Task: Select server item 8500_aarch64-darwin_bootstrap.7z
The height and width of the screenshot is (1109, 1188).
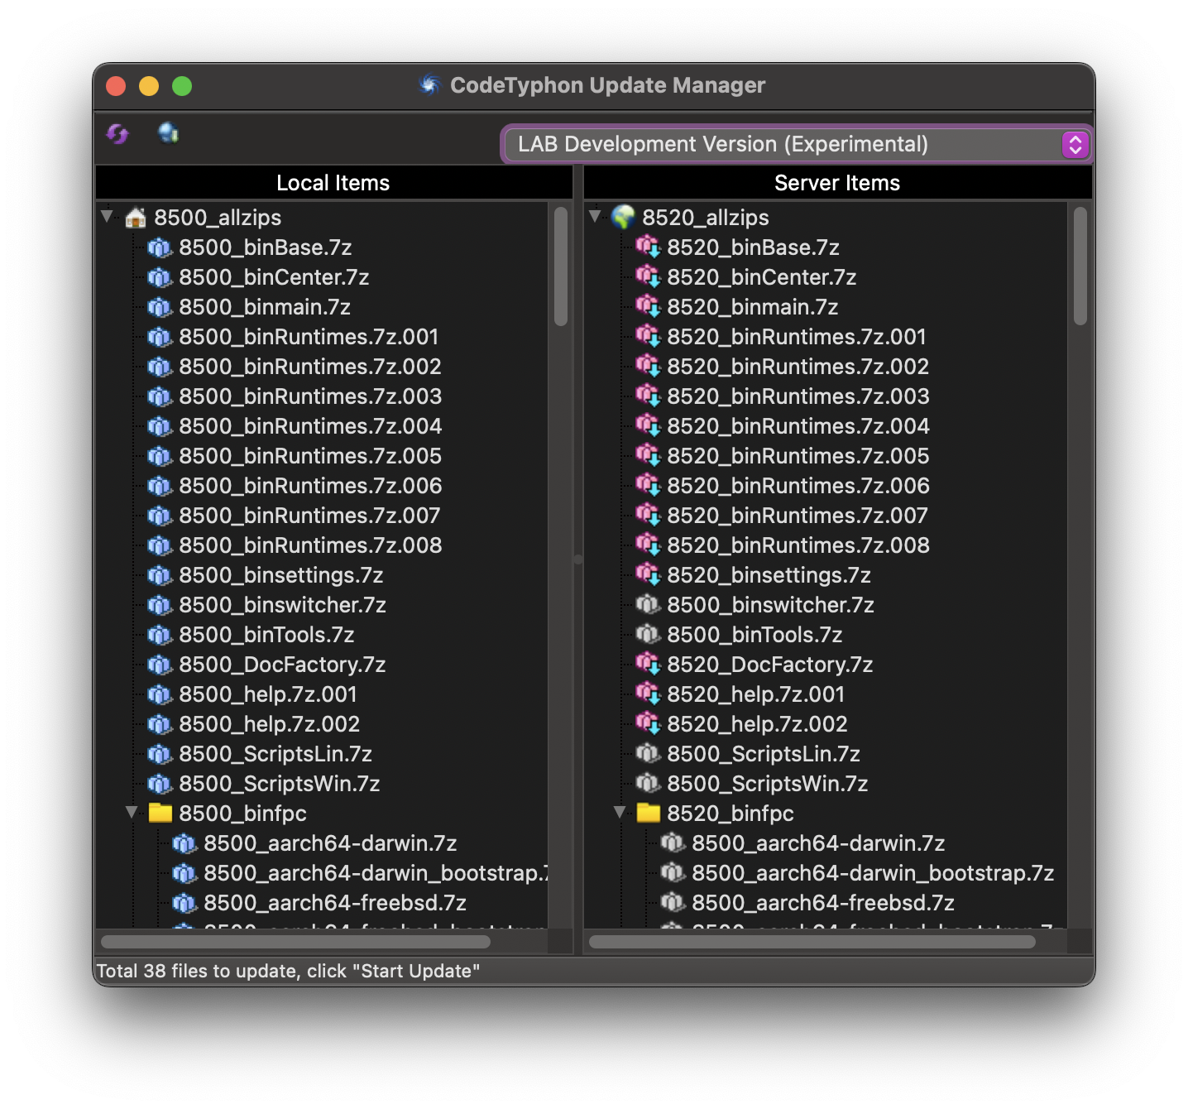Action: [x=873, y=873]
